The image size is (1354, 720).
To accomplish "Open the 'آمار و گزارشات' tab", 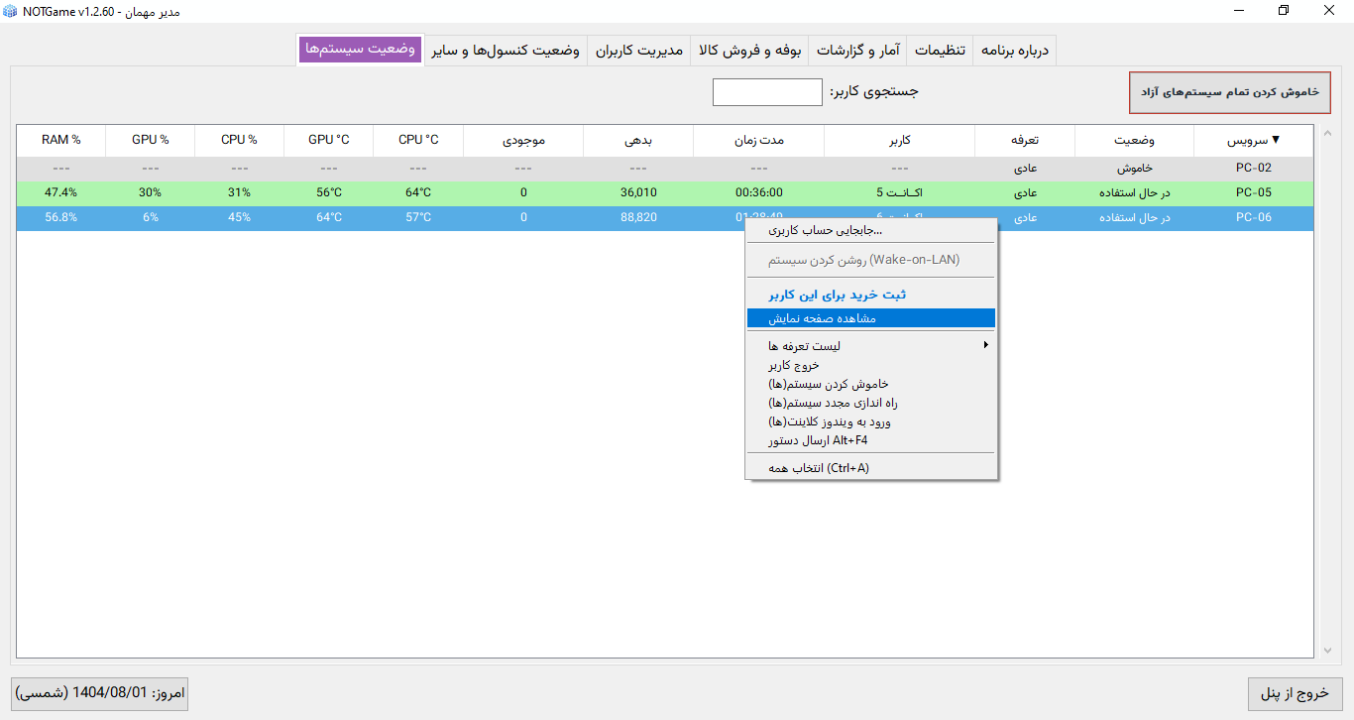I will coord(857,50).
